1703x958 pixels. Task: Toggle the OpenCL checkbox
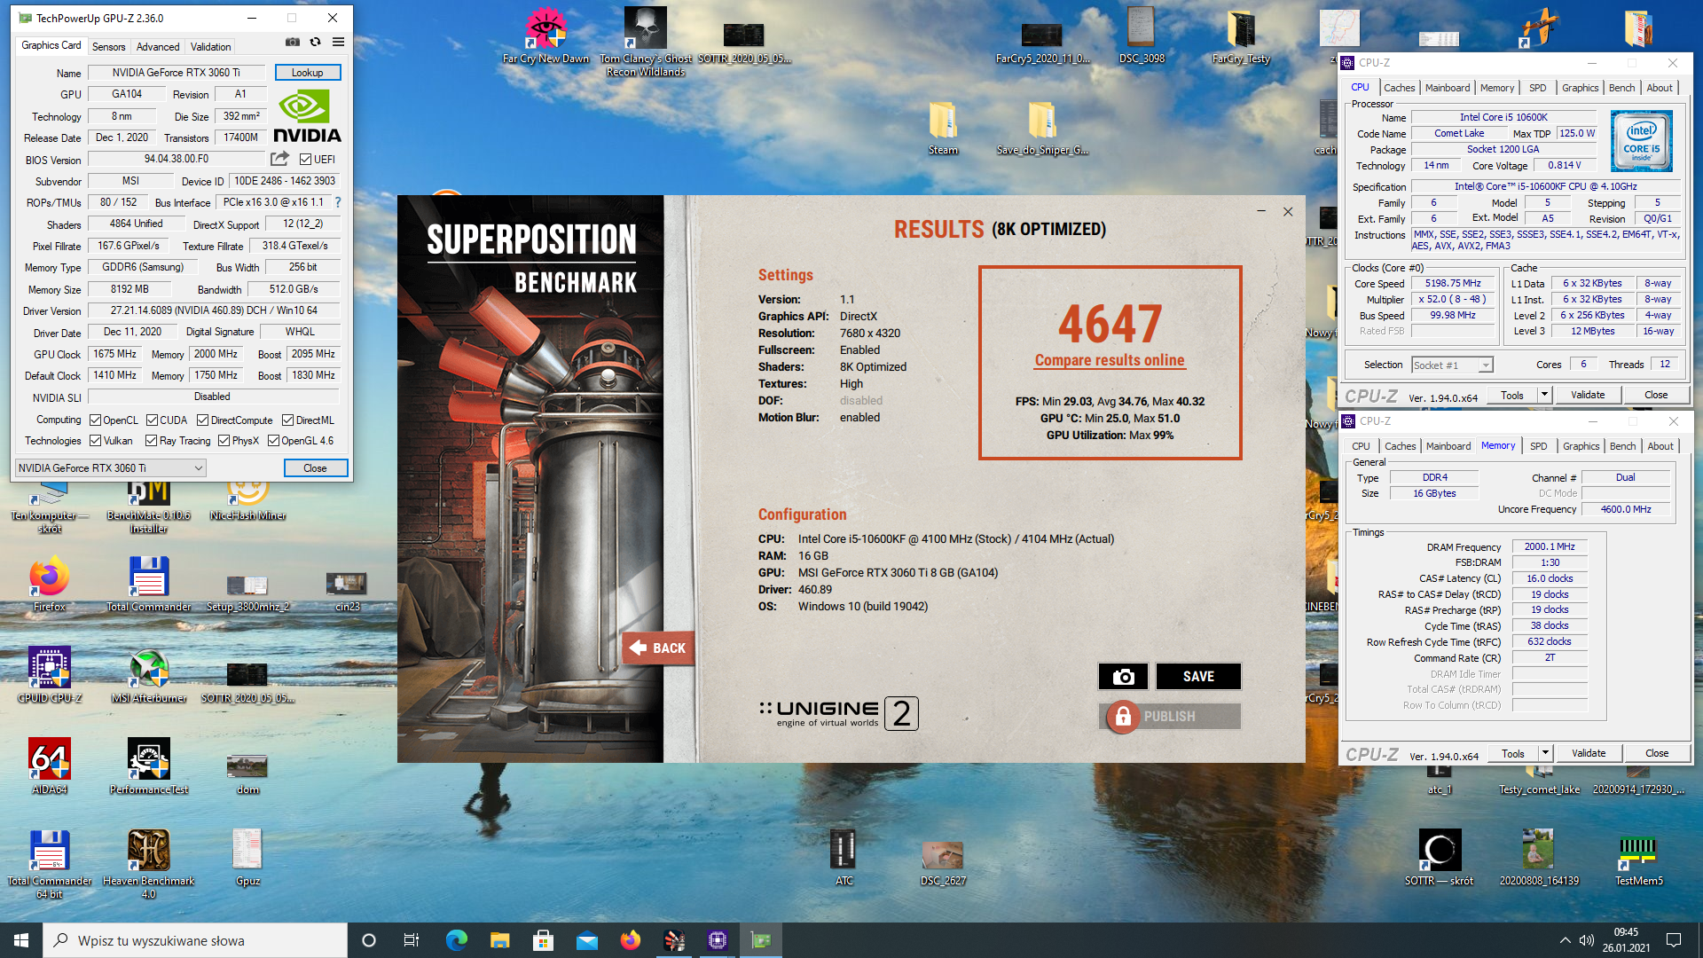(x=96, y=420)
